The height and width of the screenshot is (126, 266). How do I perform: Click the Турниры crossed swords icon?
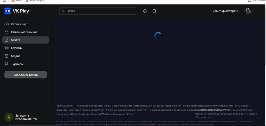point(6,64)
